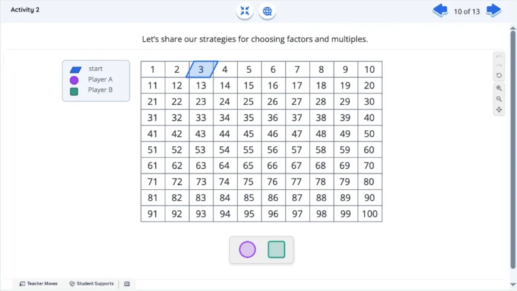Click the undo arrow in the side toolbar
This screenshot has height=291, width=517.
[x=499, y=57]
